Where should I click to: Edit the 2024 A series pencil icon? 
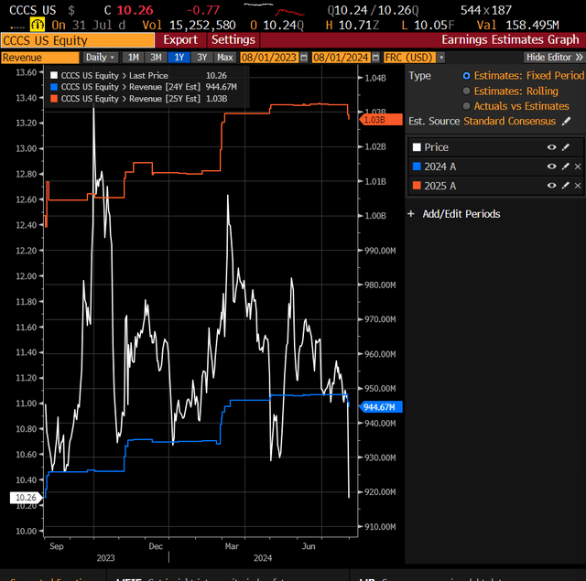tap(566, 167)
